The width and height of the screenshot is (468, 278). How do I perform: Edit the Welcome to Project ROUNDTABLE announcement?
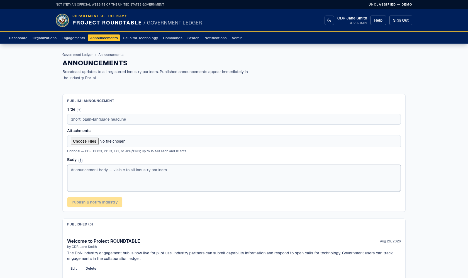pos(74,269)
